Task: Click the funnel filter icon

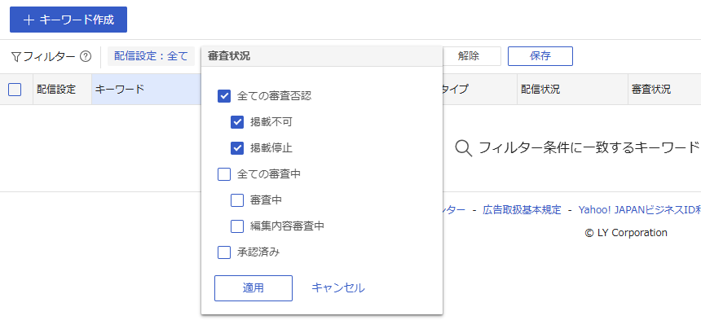Action: [x=15, y=57]
